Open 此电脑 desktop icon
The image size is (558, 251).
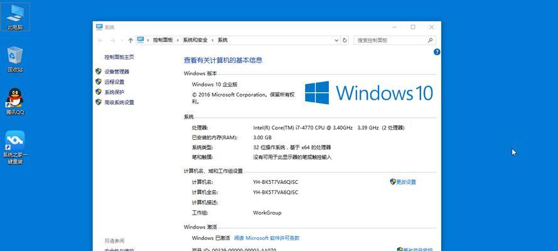click(x=15, y=17)
